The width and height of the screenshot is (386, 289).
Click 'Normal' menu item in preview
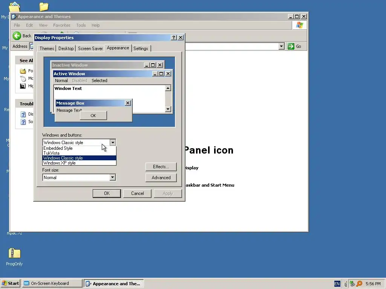click(61, 81)
